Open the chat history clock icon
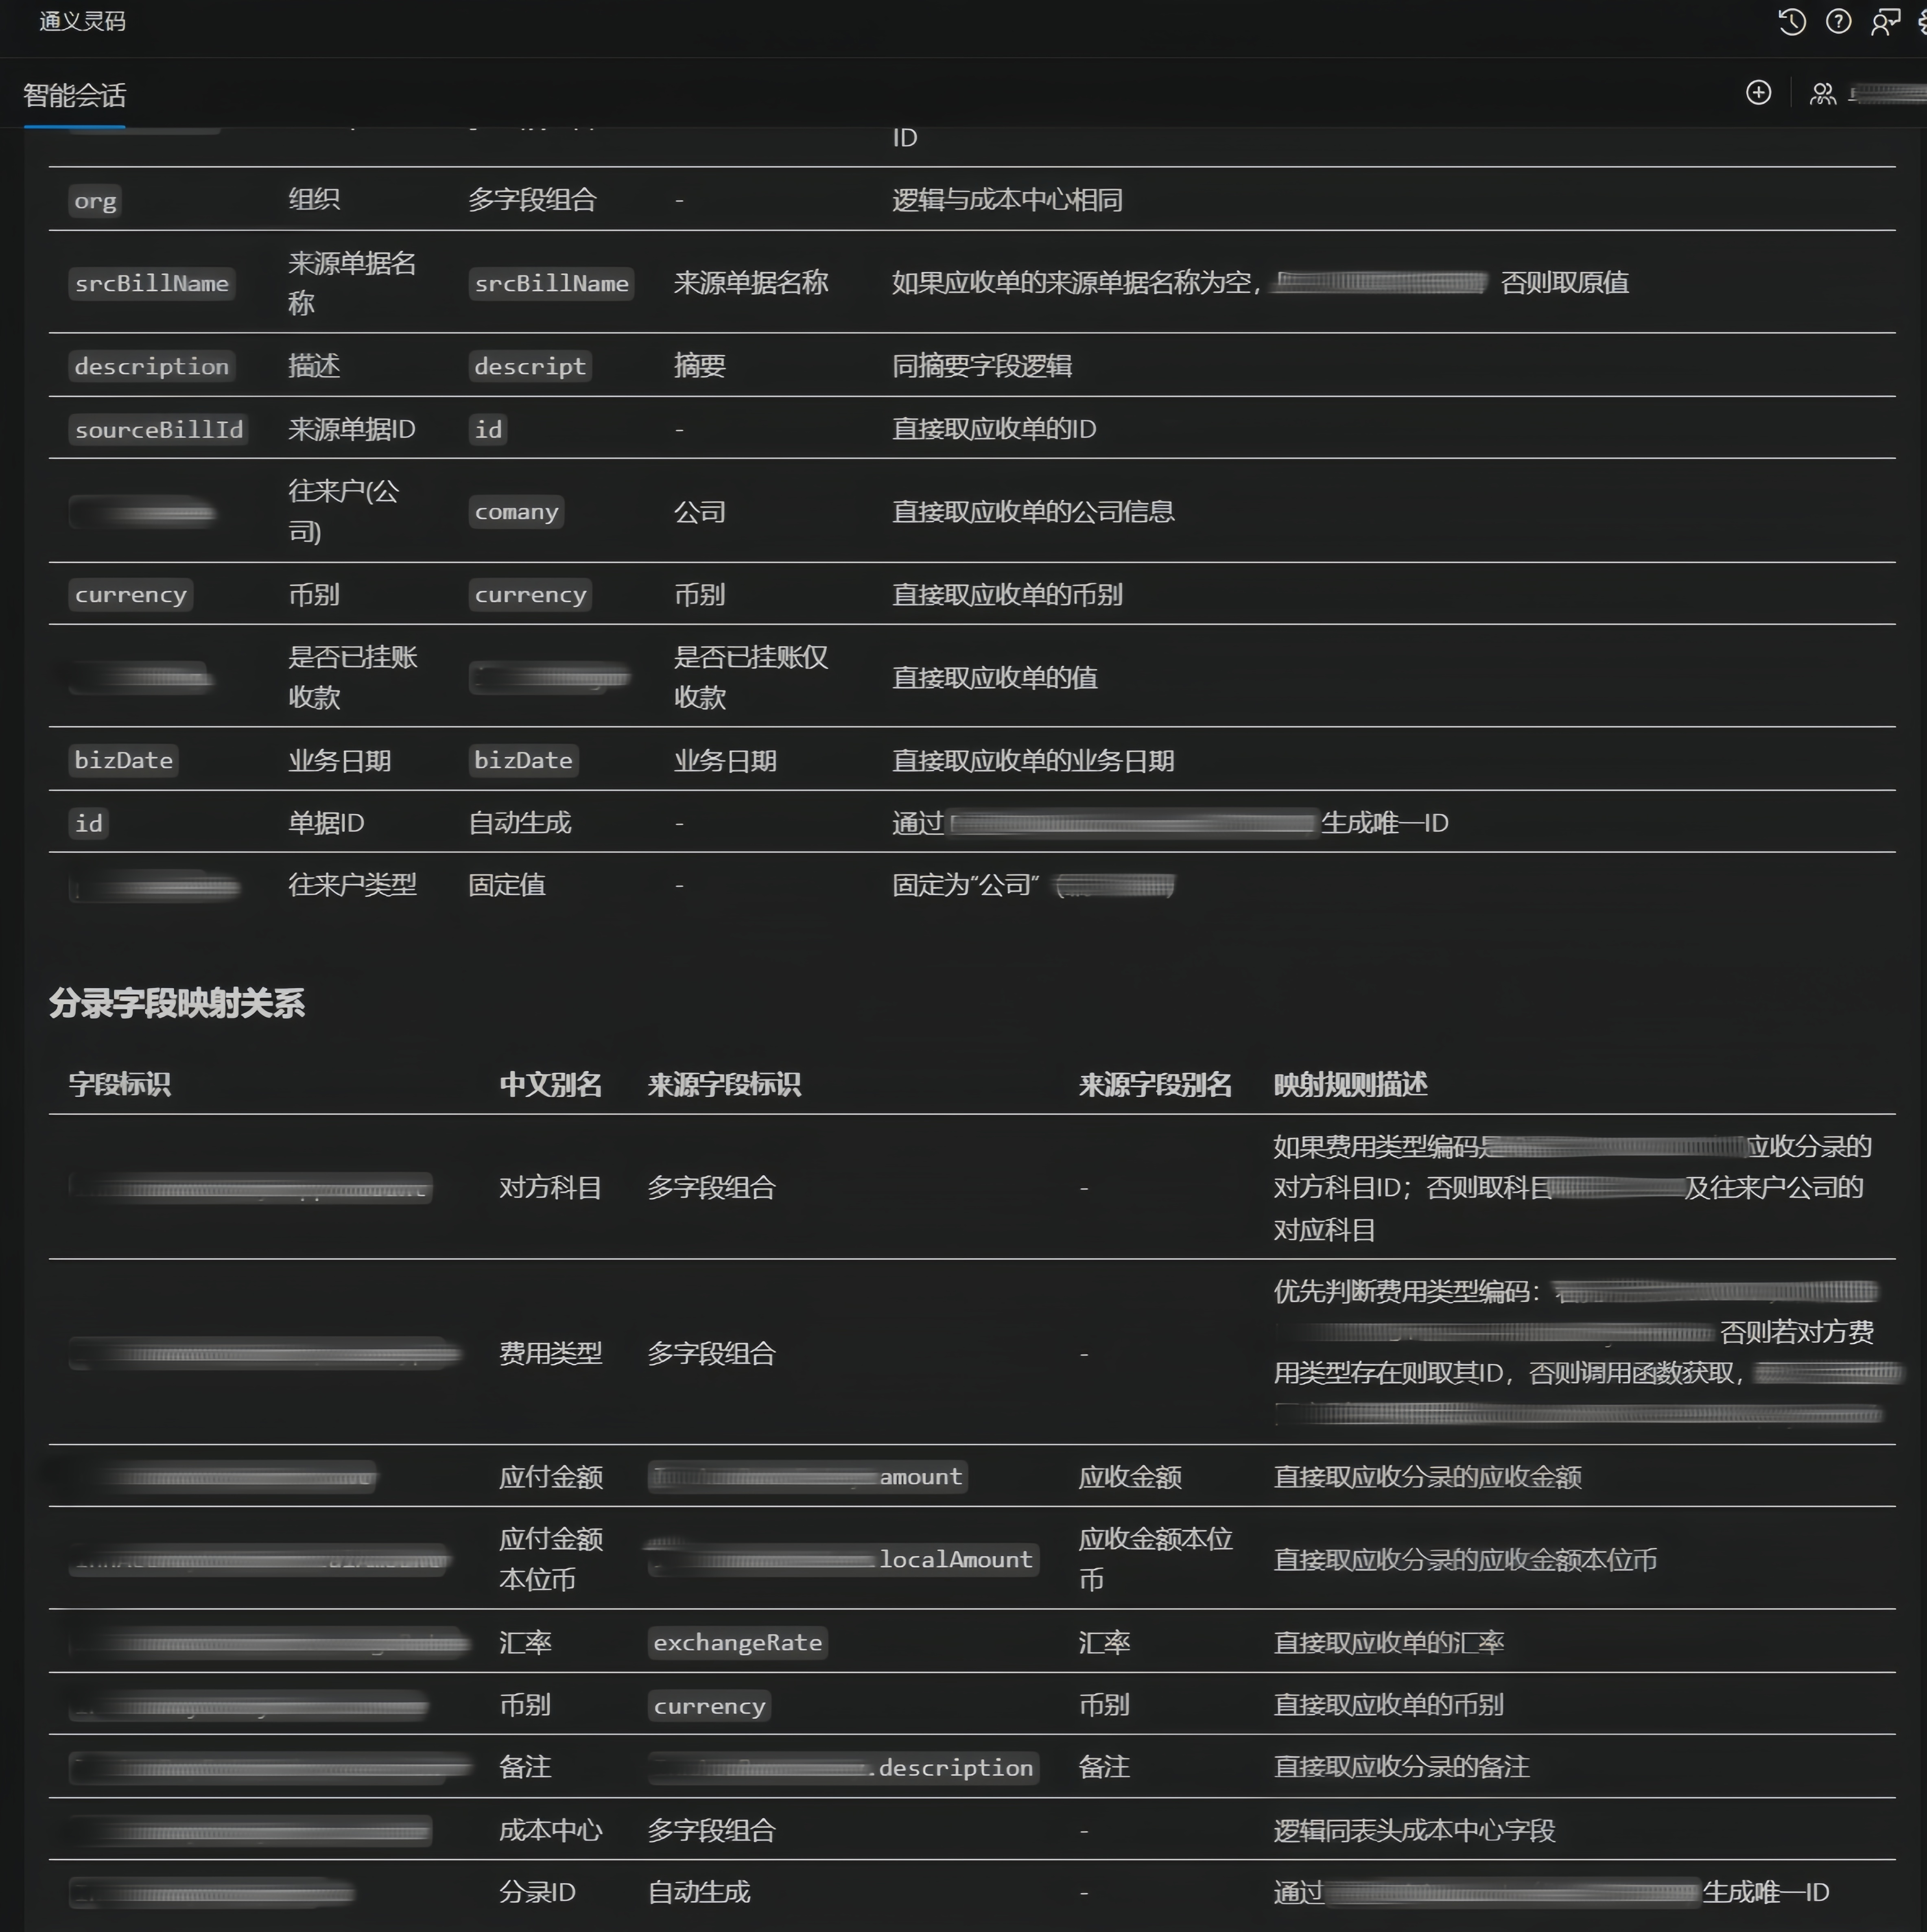This screenshot has height=1932, width=1927. (1791, 22)
